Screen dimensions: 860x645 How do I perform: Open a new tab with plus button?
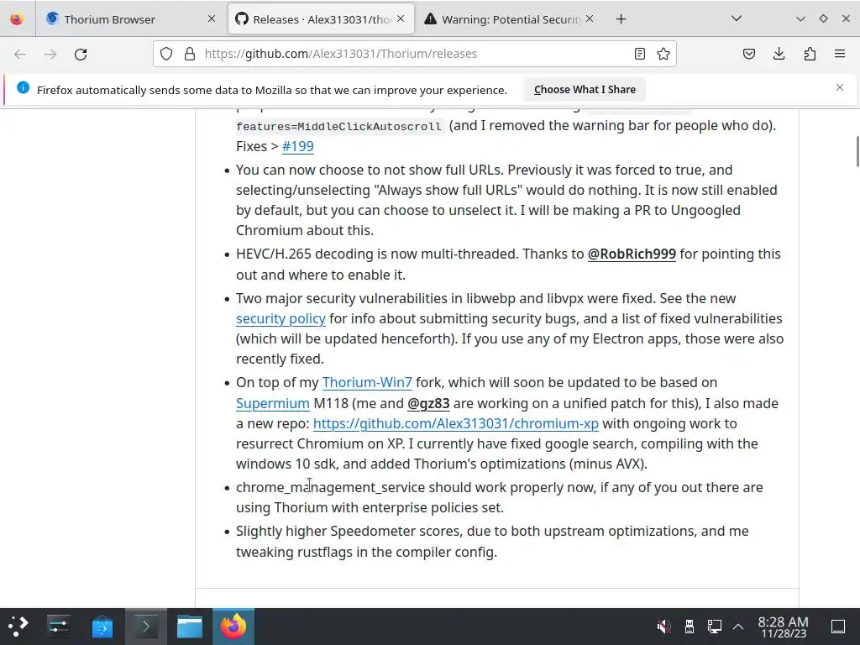click(x=621, y=19)
